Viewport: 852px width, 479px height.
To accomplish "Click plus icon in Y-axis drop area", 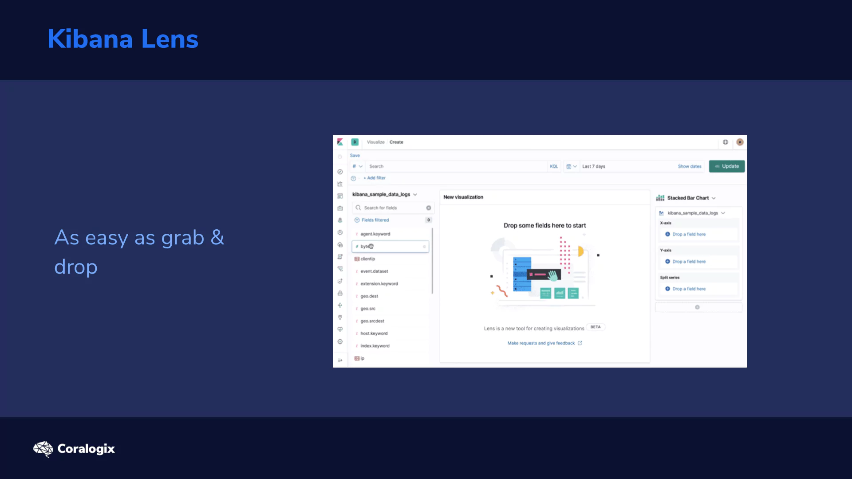I will coord(667,261).
